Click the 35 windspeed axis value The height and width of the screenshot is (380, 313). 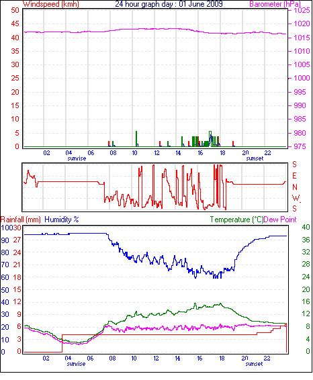(x=15, y=51)
